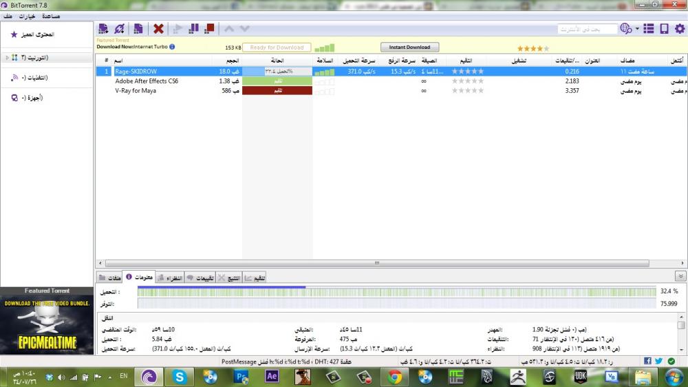Switch to the Info tab
Screen dimensions: 688x387
[x=140, y=278]
